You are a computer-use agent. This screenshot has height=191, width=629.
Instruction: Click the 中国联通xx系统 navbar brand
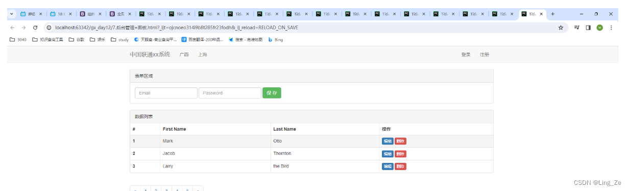[x=150, y=54]
